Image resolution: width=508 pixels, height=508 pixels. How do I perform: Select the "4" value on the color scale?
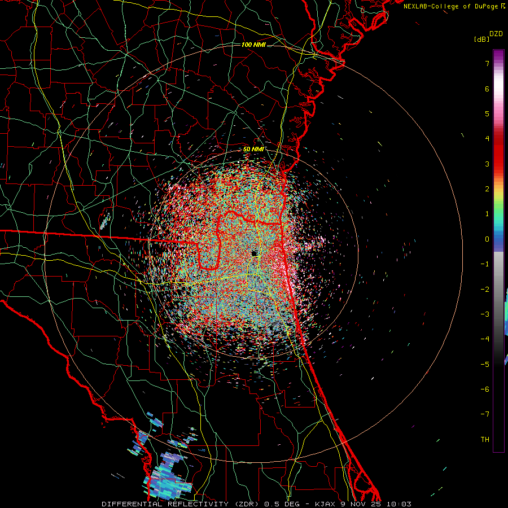(x=487, y=139)
